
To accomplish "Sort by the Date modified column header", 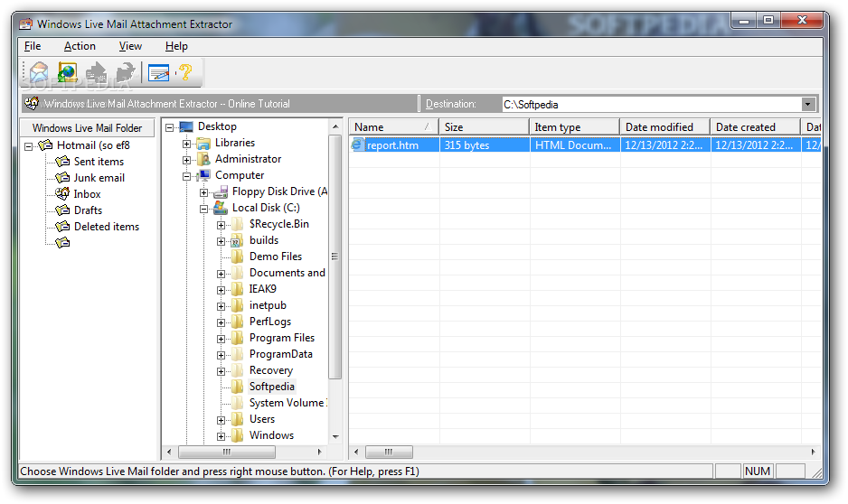I will pyautogui.click(x=664, y=127).
